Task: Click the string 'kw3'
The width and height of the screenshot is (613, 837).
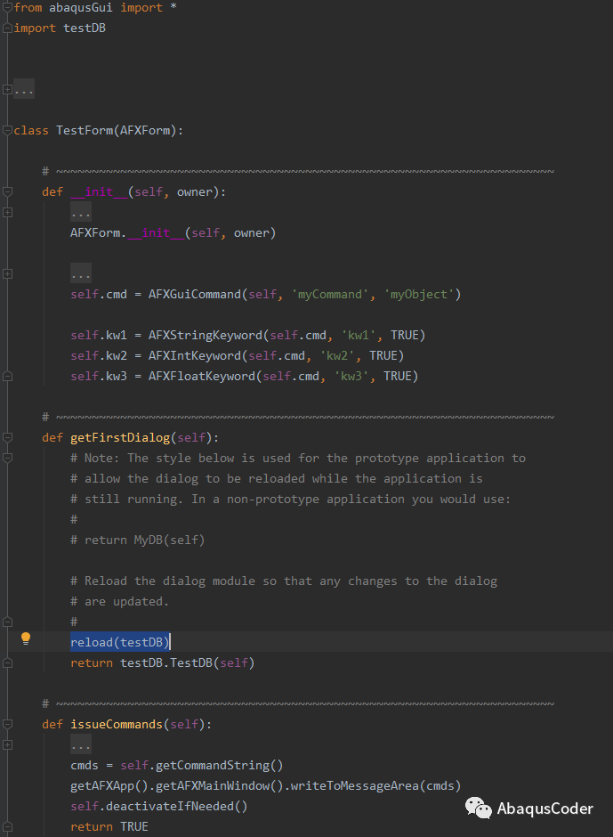Action: pos(351,377)
